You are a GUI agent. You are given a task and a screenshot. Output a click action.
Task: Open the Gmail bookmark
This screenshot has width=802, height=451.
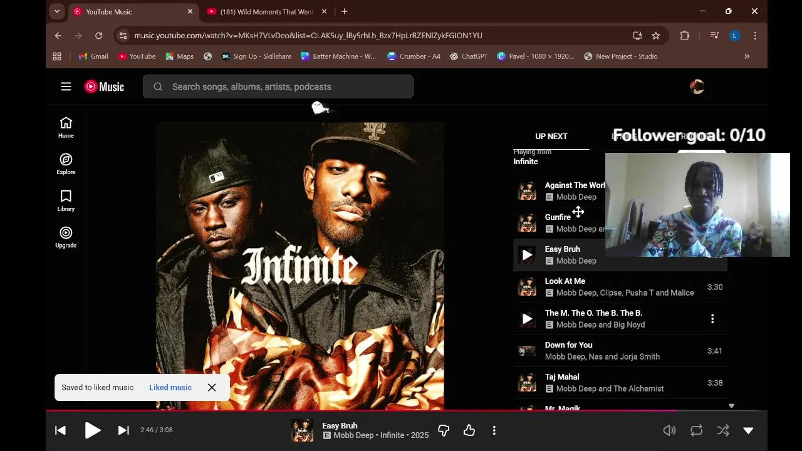[x=93, y=56]
